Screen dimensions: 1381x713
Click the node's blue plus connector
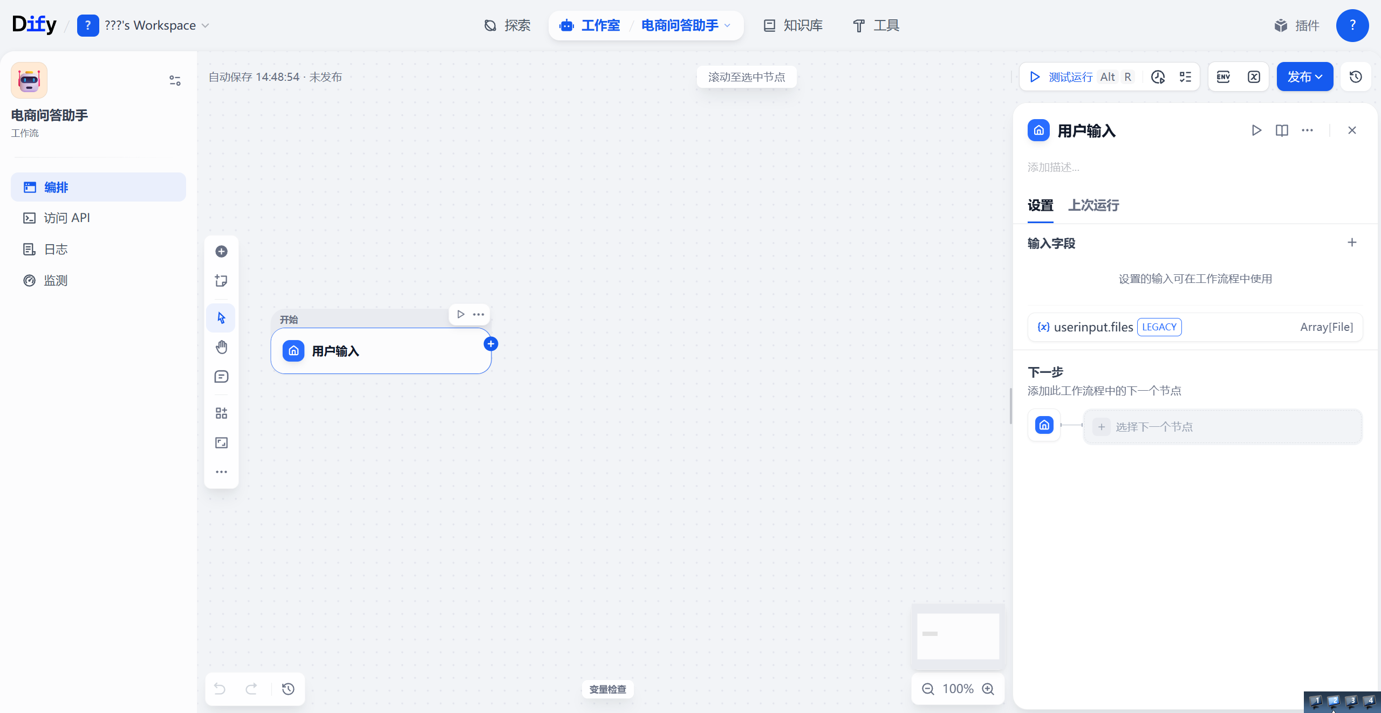pyautogui.click(x=491, y=344)
